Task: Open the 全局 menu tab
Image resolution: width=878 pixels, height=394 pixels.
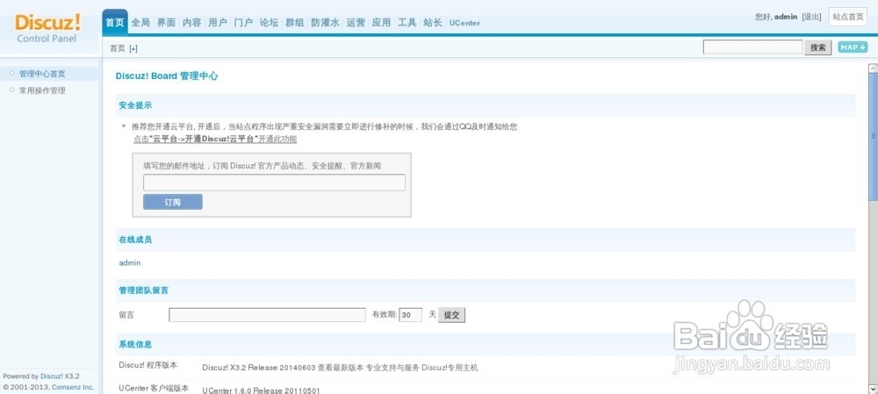Action: pyautogui.click(x=140, y=23)
